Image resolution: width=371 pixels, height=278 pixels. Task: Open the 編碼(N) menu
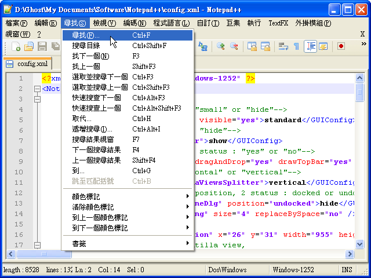(134, 23)
